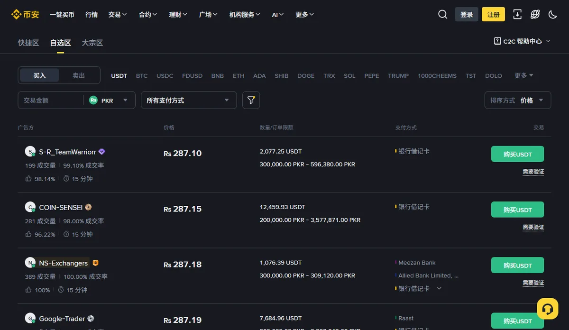Click NS-Exchangers avatar icon
This screenshot has width=569, height=330.
point(30,263)
